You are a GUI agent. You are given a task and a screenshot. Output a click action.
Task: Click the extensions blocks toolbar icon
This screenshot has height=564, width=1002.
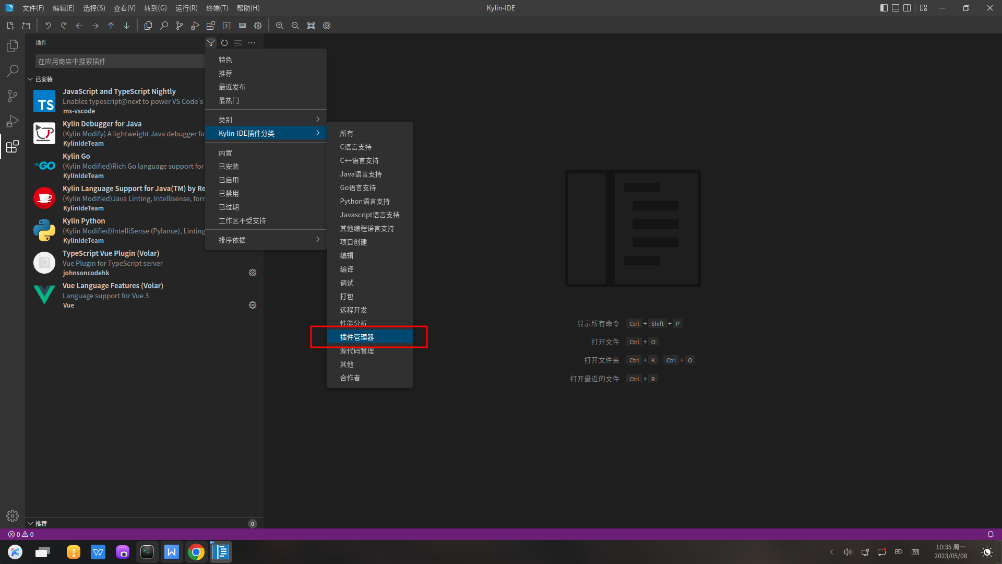click(211, 26)
